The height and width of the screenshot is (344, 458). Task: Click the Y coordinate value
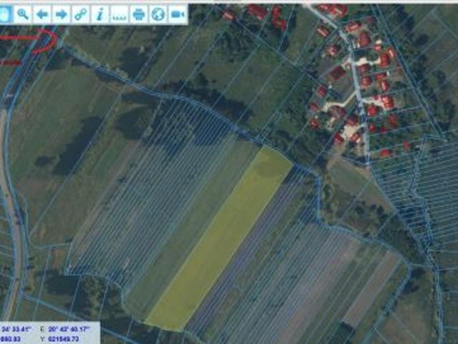pyautogui.click(x=64, y=339)
